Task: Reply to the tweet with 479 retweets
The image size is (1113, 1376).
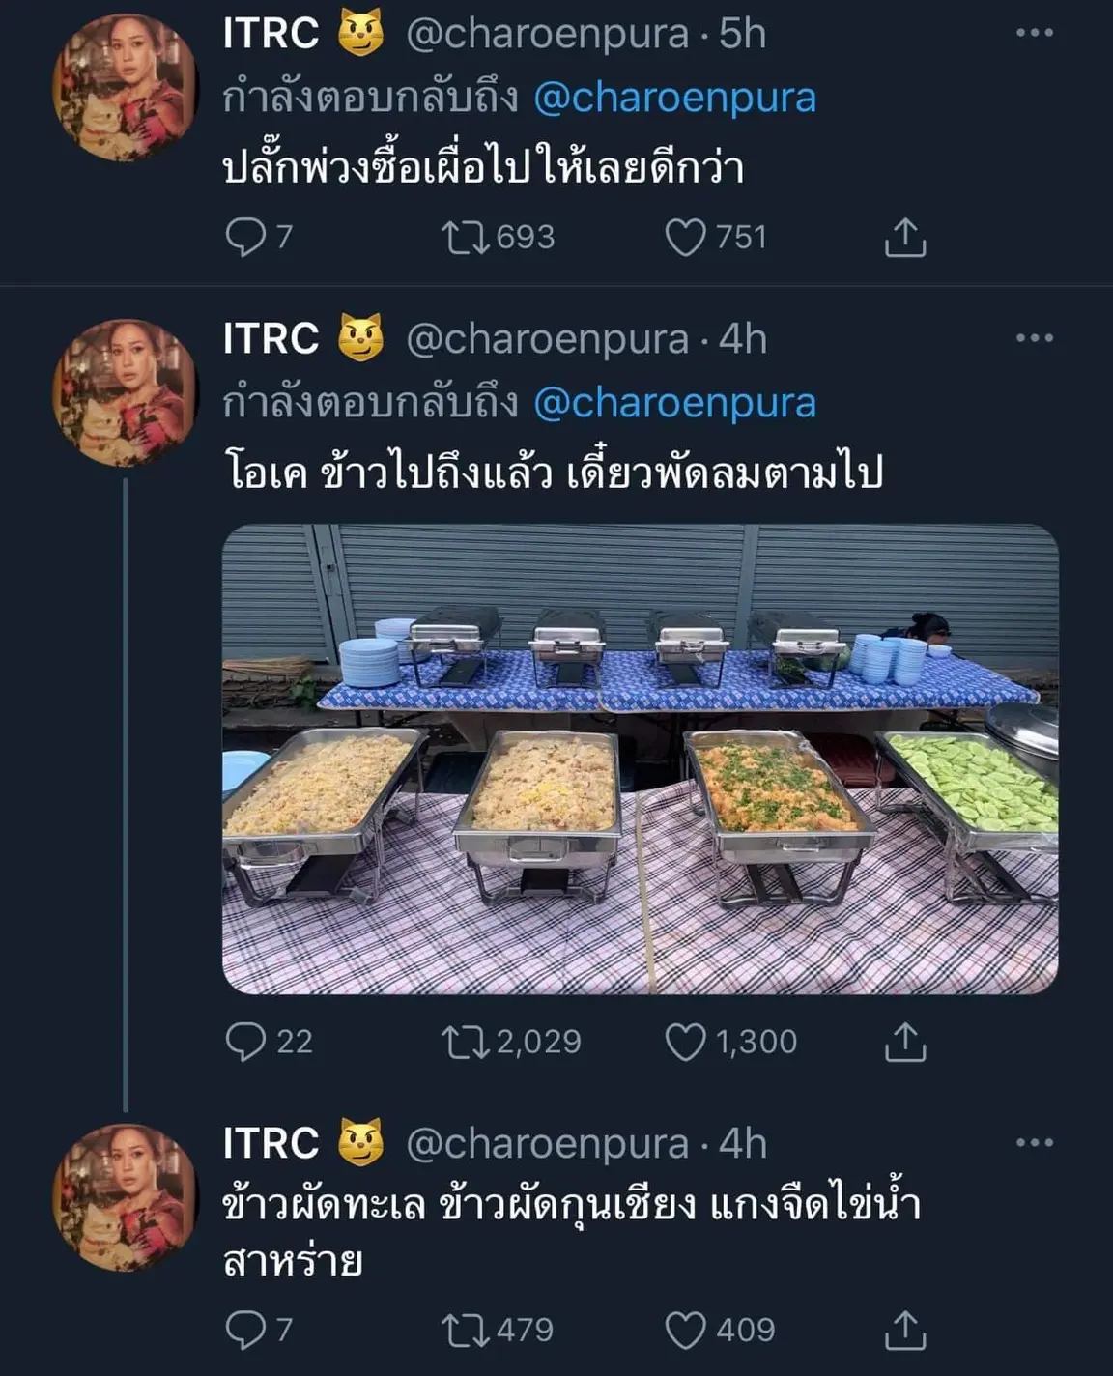Action: (244, 1330)
